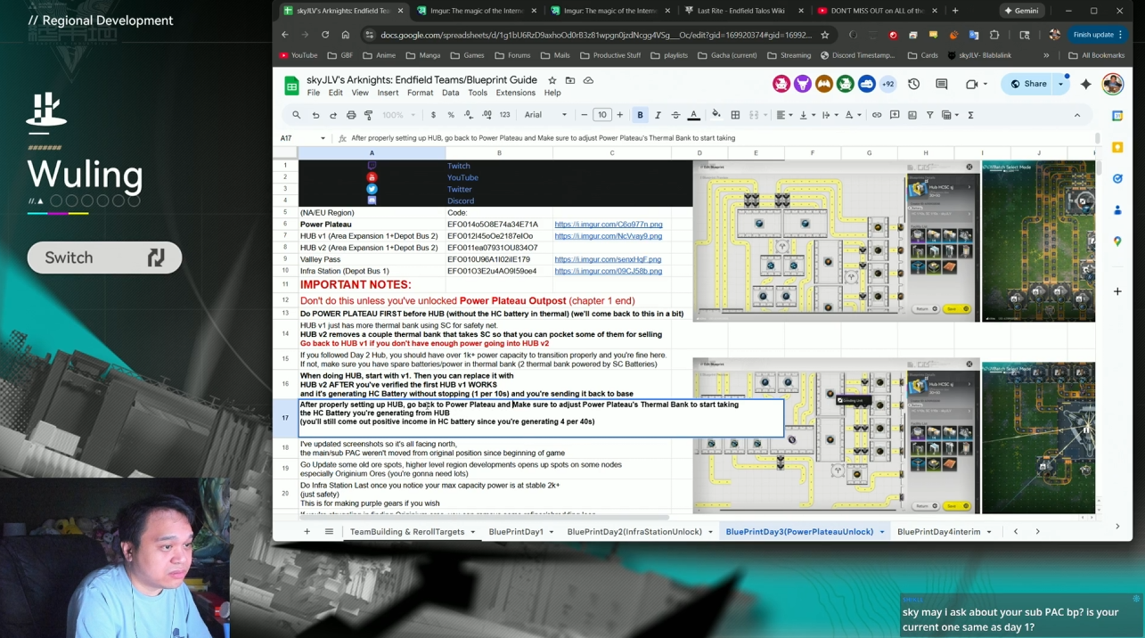This screenshot has width=1145, height=638.
Task: Open the fill color picker
Action: click(x=716, y=115)
